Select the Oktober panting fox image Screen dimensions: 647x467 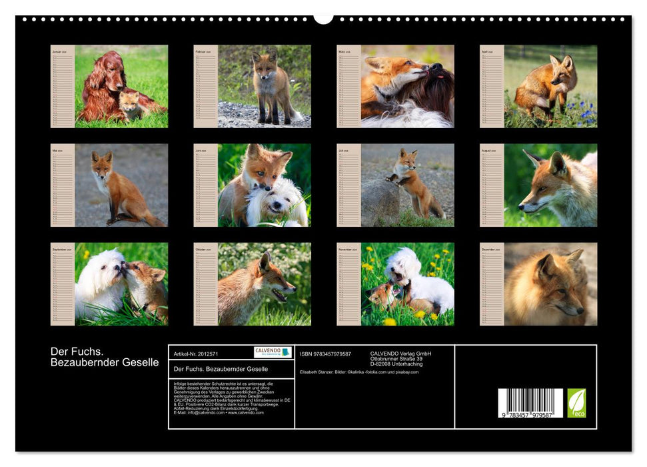270,284
